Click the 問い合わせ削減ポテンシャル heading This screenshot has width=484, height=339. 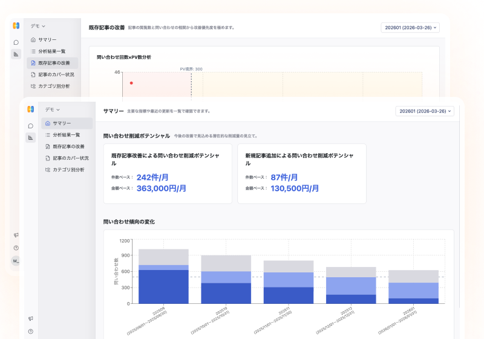[137, 136]
